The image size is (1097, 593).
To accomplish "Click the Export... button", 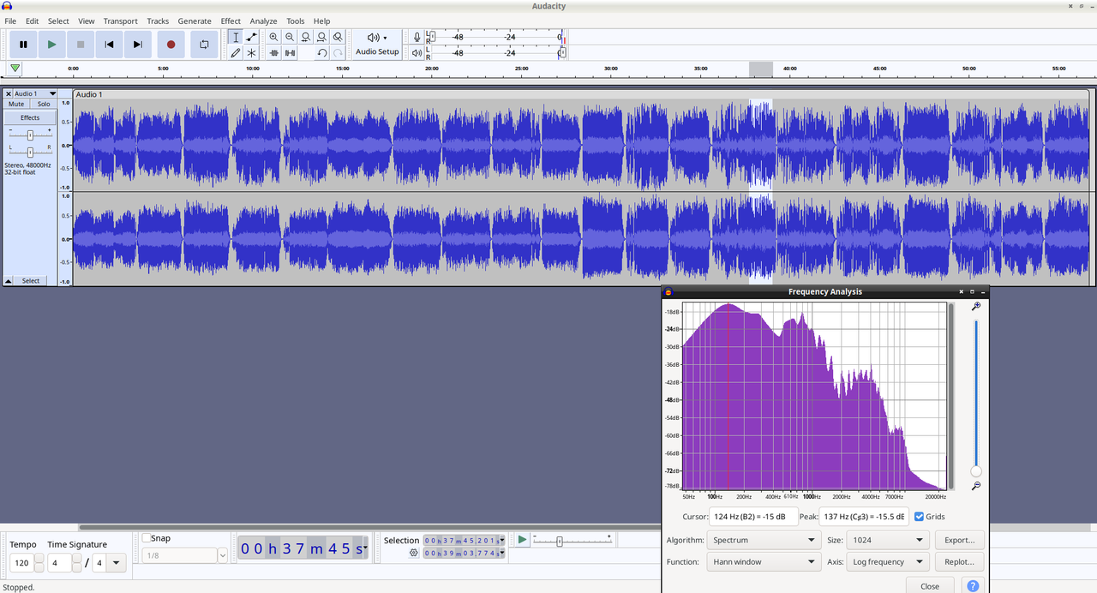I will [959, 540].
